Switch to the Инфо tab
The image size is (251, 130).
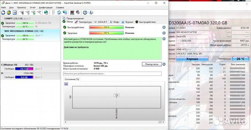click(114, 22)
